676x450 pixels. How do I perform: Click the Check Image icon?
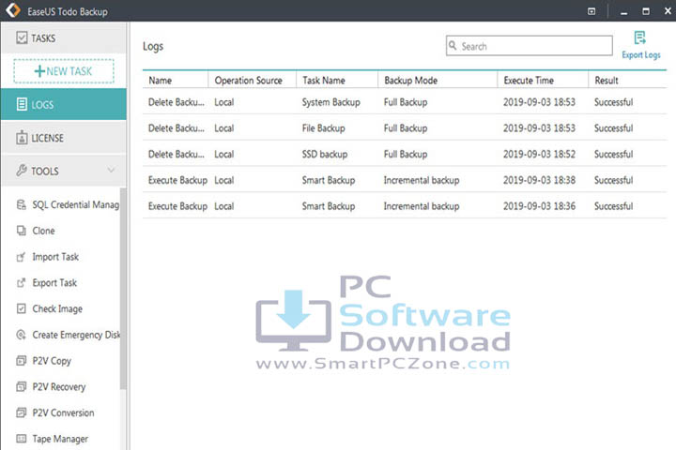click(21, 308)
